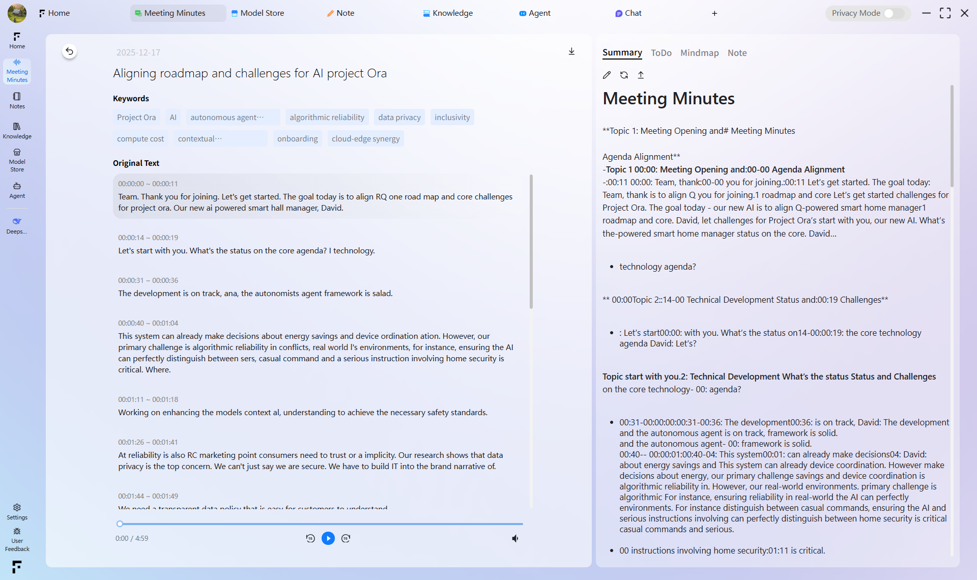Click the back arrow button
This screenshot has width=977, height=580.
pyautogui.click(x=70, y=51)
